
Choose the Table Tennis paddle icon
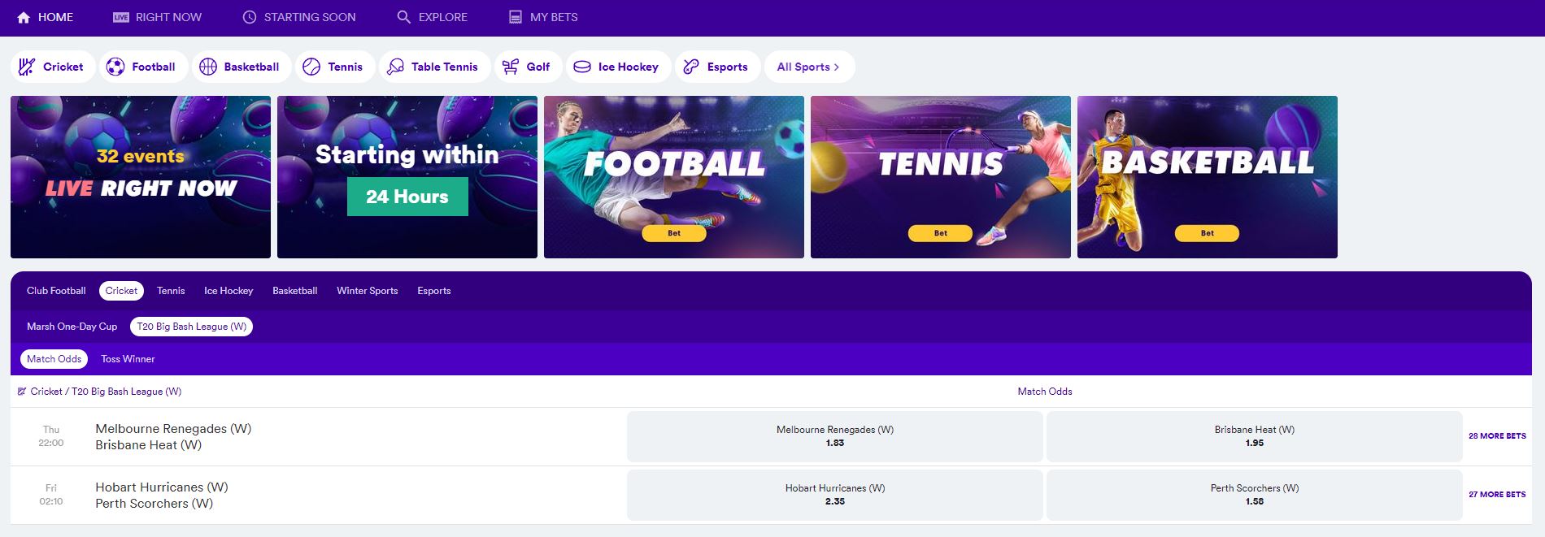(x=395, y=67)
